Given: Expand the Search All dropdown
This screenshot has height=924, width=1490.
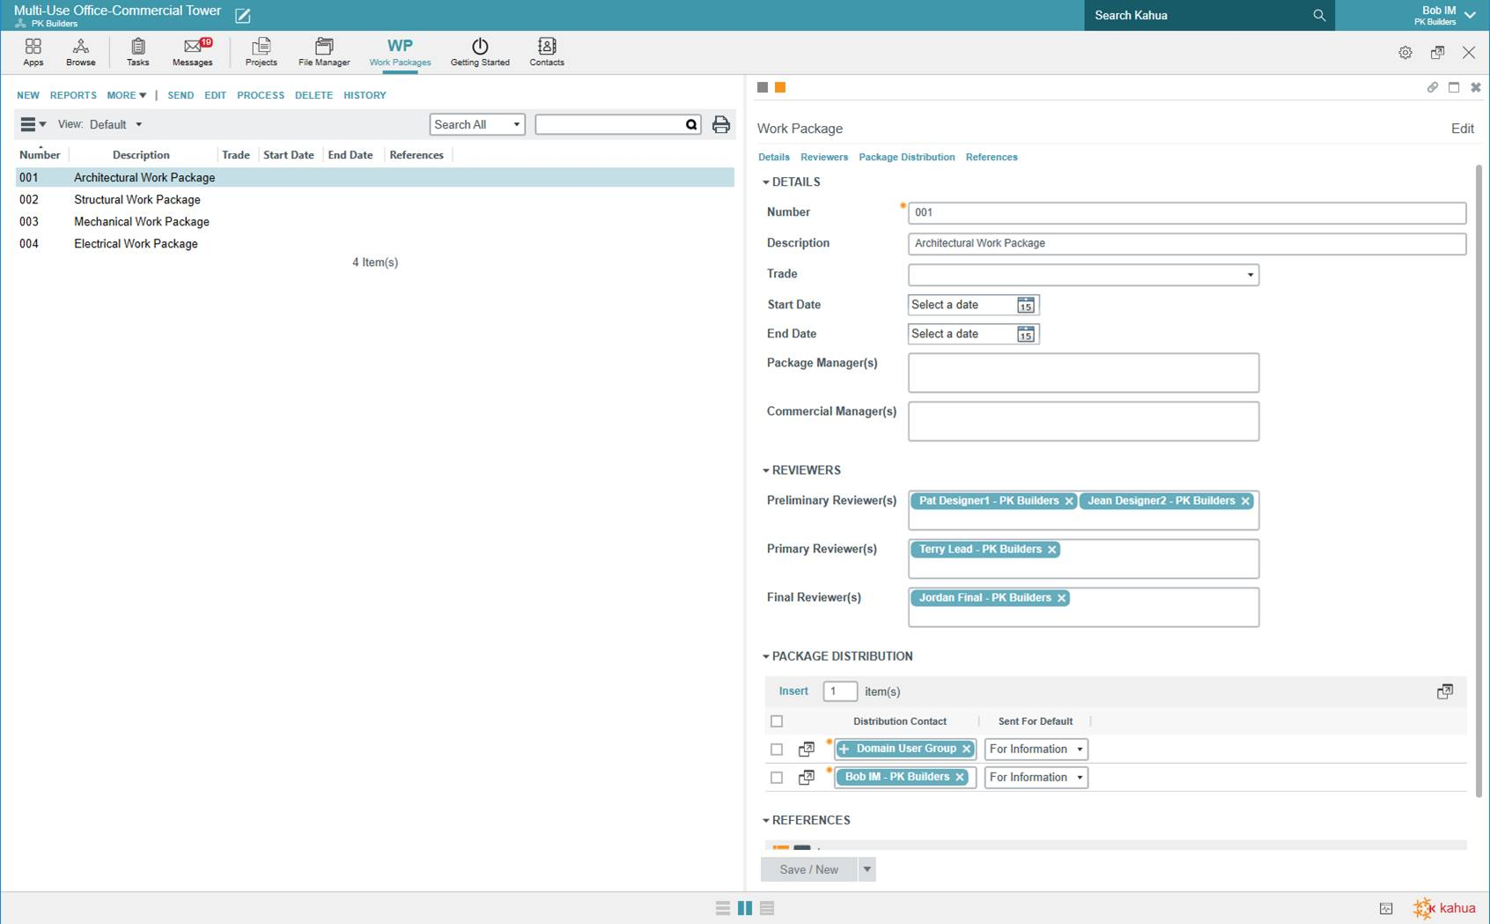Looking at the screenshot, I should tap(476, 125).
